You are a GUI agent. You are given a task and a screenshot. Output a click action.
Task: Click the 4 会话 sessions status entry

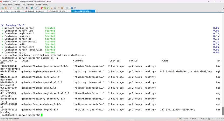(208, 119)
